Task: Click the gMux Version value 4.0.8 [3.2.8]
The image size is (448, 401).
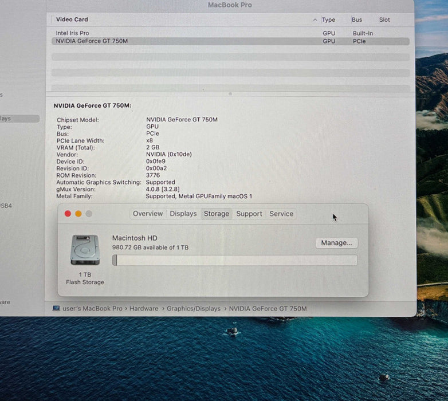Action: 163,189
